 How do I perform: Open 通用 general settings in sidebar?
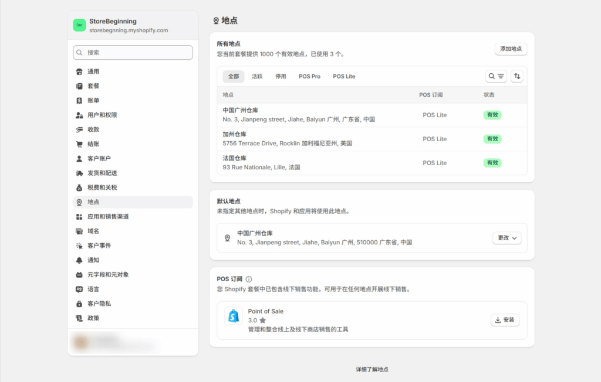click(x=93, y=71)
